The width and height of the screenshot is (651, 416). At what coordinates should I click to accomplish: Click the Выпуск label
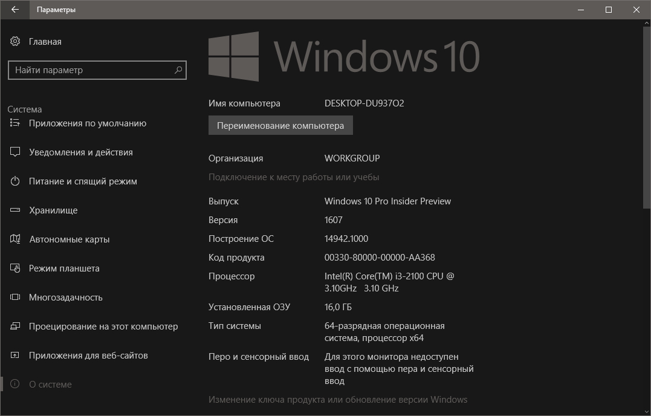(224, 201)
